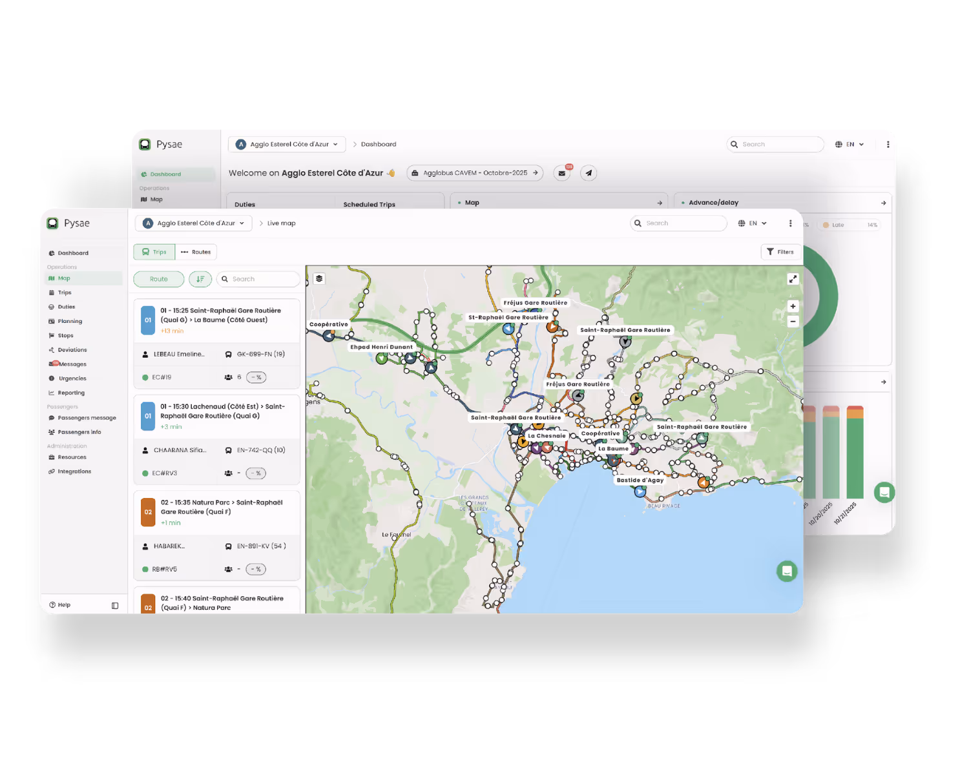The image size is (969, 775).
Task: Open chat widget in Dashboard window
Action: point(884,492)
